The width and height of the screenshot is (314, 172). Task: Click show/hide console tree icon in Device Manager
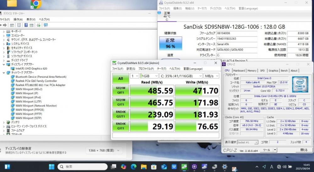pos(12,25)
